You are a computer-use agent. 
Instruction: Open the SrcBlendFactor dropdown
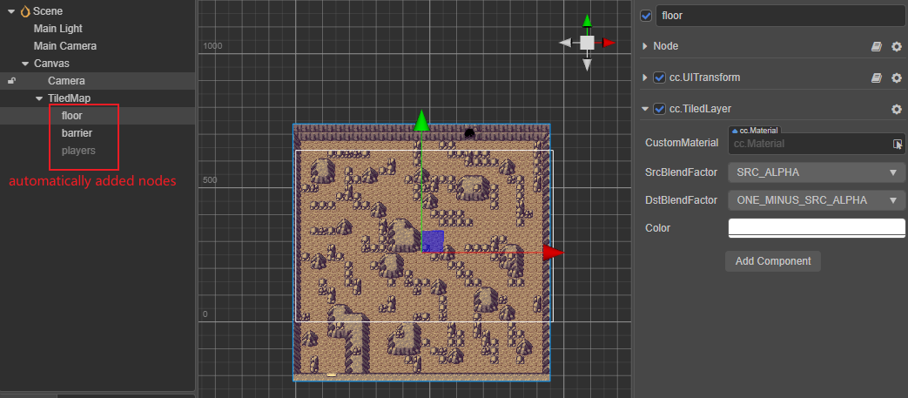pos(816,172)
